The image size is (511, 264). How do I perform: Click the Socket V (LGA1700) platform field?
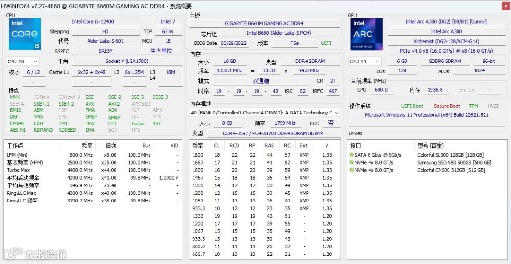126,62
